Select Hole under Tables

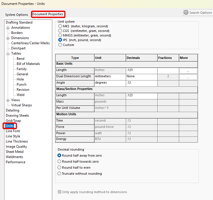click(x=20, y=79)
